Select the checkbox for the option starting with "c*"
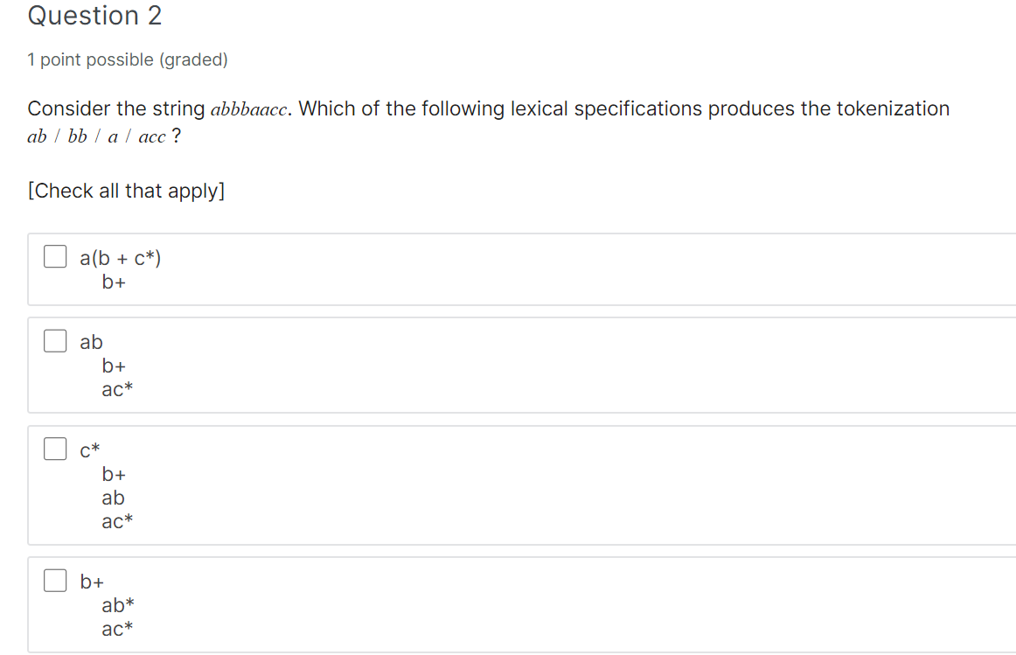The height and width of the screenshot is (655, 1016). [55, 449]
